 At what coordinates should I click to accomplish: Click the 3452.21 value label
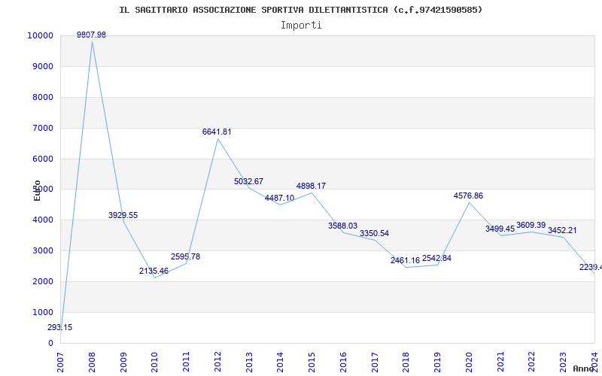(562, 231)
